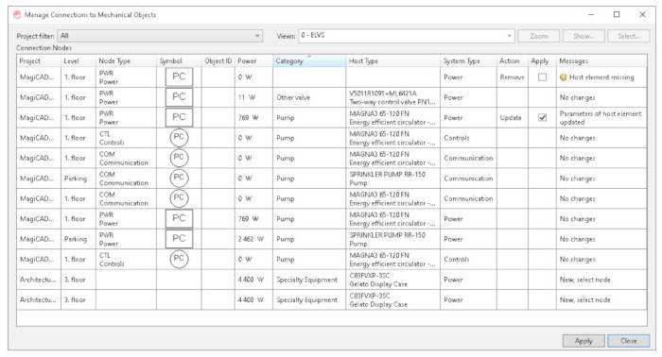Click the warning icon beside Host element missing

click(563, 77)
